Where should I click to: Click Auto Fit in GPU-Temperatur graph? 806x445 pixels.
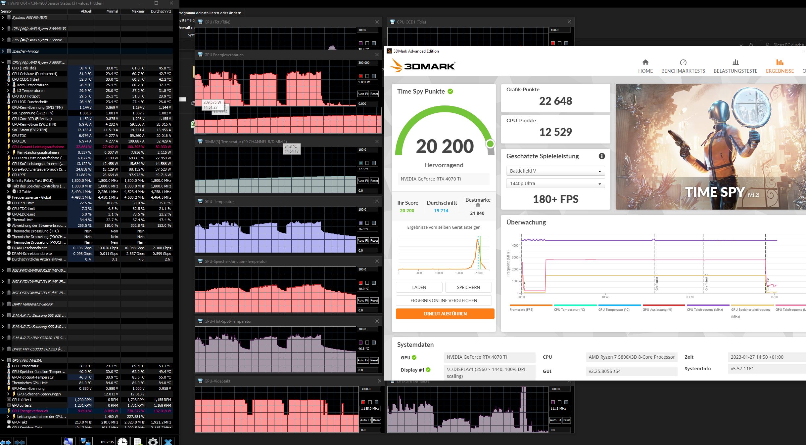coord(362,241)
